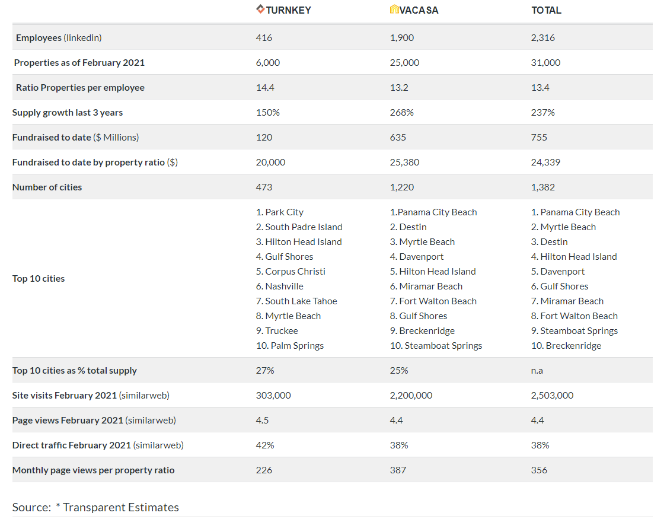
Task: Click the TurnKey logo icon
Action: (260, 9)
